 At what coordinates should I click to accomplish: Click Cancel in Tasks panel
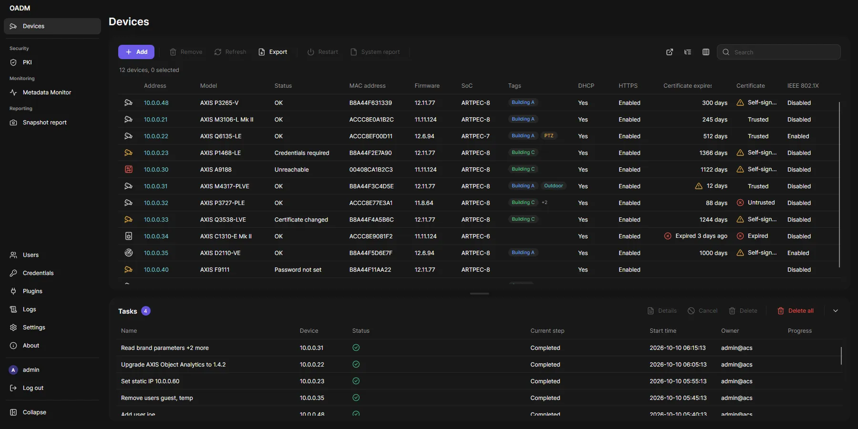[703, 311]
